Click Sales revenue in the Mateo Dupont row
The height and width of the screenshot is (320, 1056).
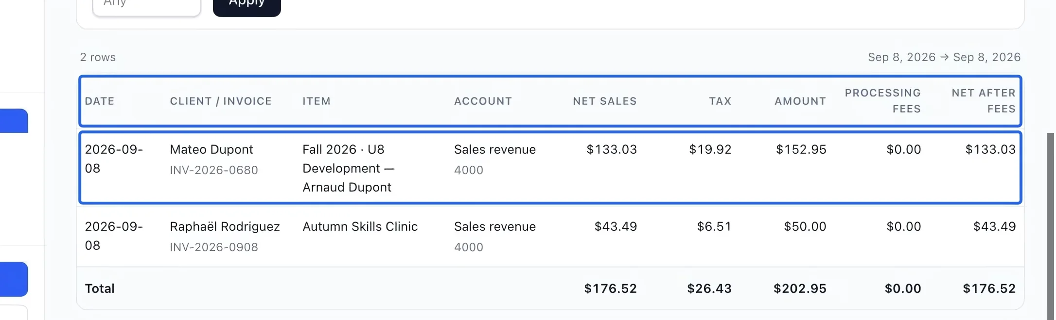tap(495, 149)
